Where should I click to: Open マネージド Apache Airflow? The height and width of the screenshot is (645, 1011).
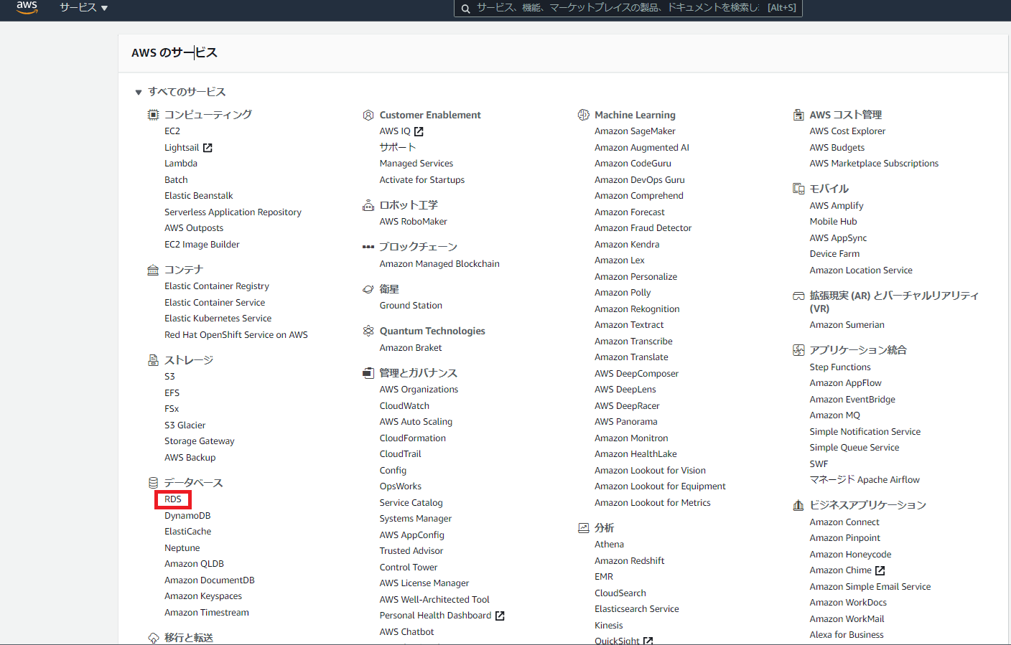(865, 480)
